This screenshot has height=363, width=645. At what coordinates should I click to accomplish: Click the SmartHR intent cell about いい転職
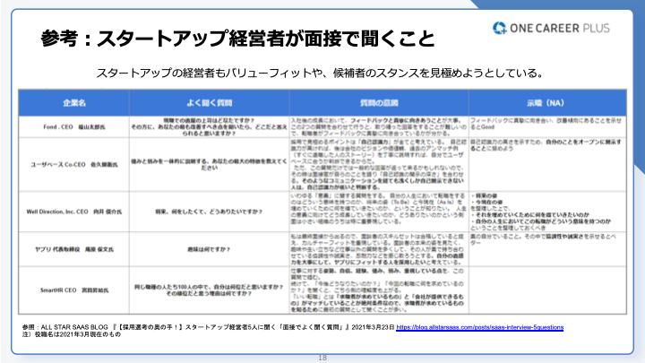(x=379, y=290)
